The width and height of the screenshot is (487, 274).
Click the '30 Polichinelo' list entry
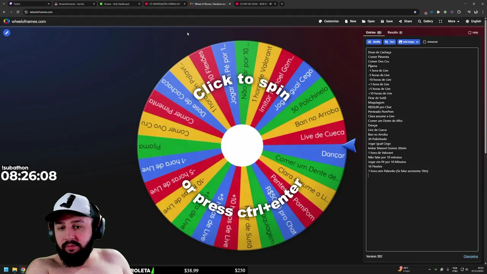point(377,139)
